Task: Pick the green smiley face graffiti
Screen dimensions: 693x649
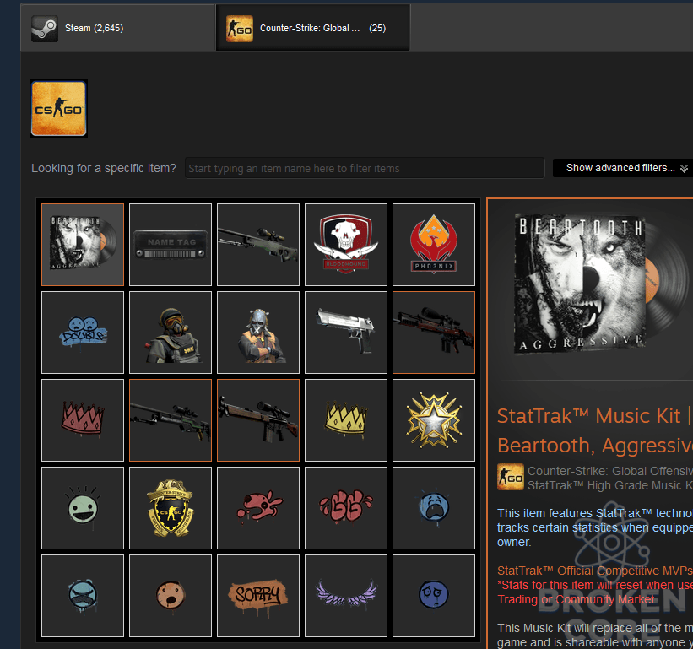Action: pos(83,508)
